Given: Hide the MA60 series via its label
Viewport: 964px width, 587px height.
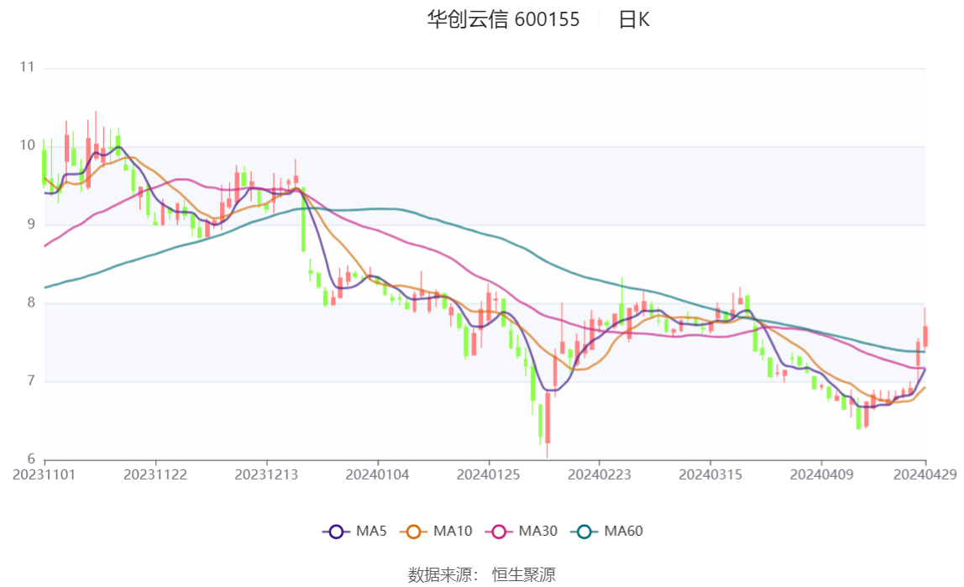Looking at the screenshot, I should point(623,531).
